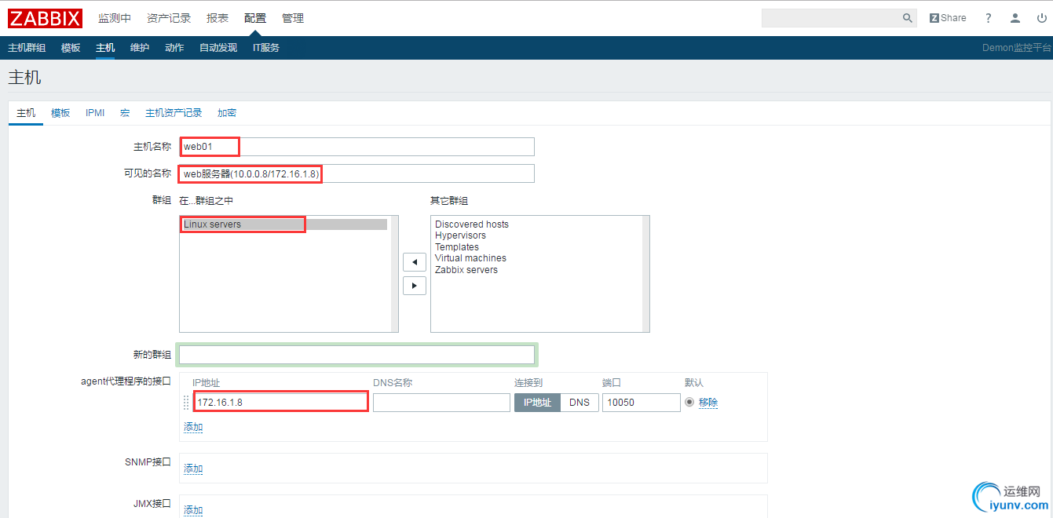
Task: Open the 资产记录 menu
Action: (169, 18)
